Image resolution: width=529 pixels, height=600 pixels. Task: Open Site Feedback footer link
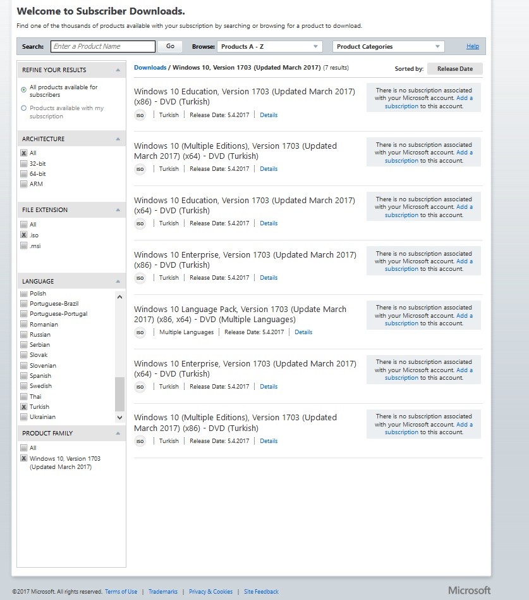262,592
